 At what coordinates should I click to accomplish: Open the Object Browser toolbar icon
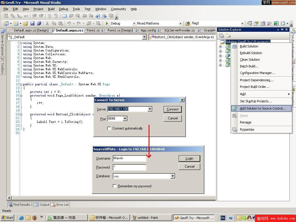262,23
